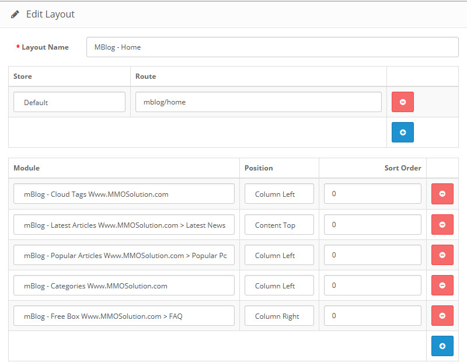Add a new module row
Viewport: 467px width, 362px height.
[442, 346]
